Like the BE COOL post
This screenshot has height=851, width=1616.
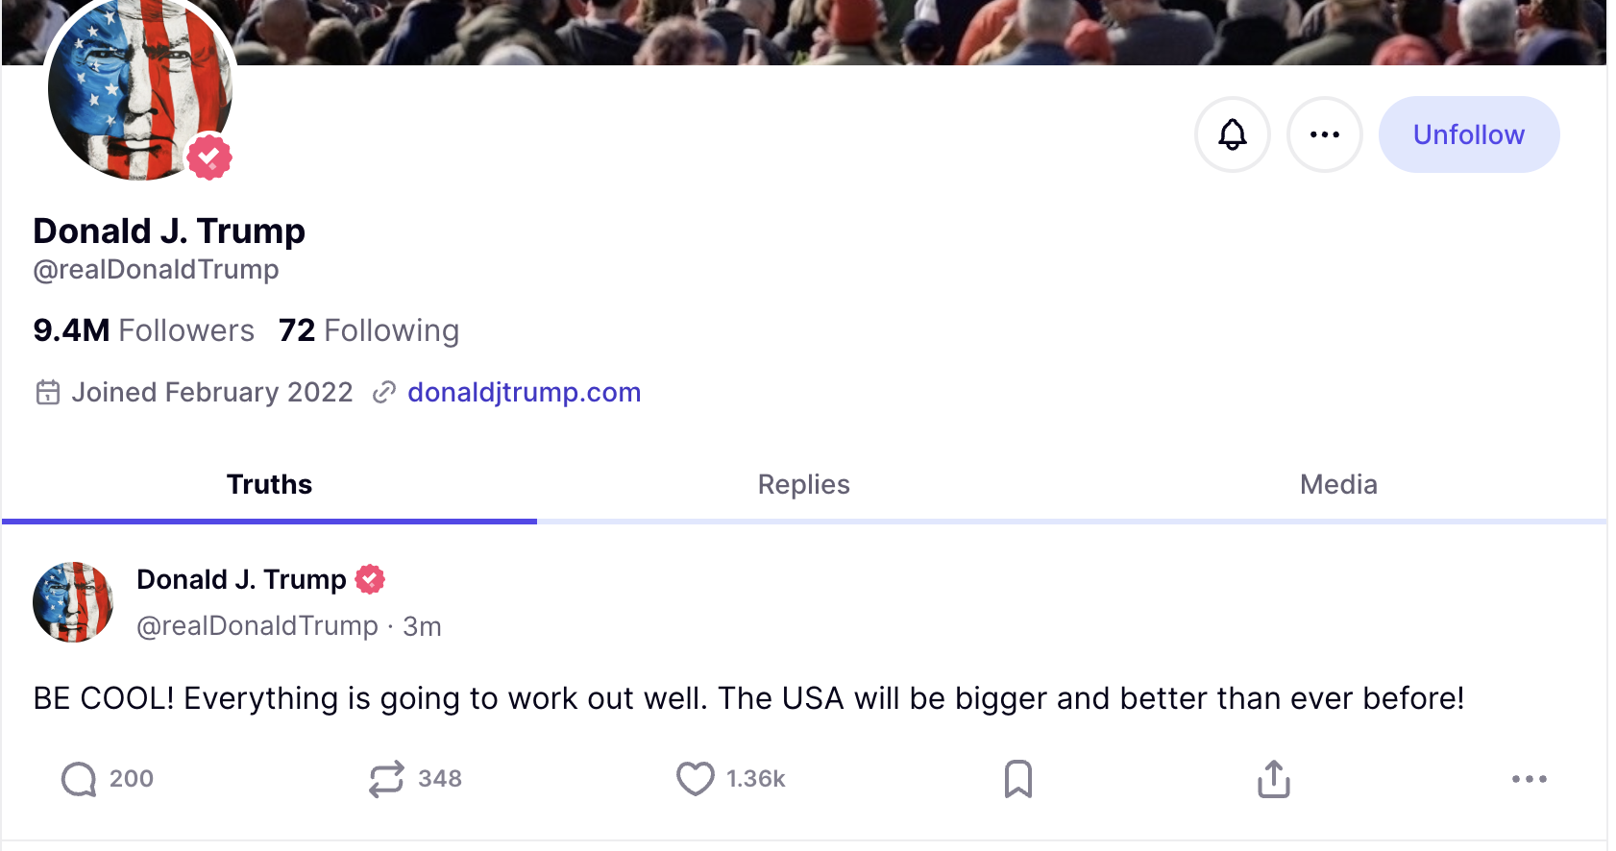pyautogui.click(x=696, y=779)
